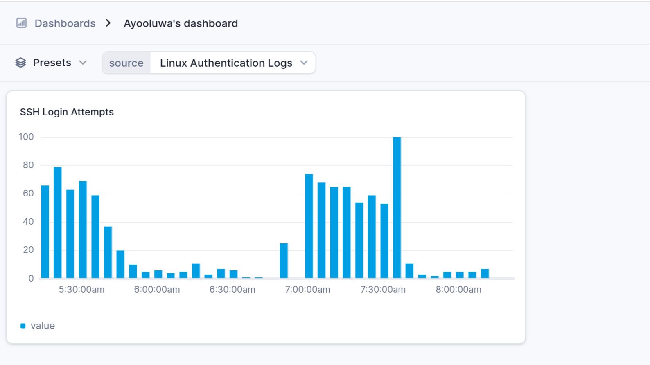Expand the Presets chevron arrow

click(x=83, y=63)
